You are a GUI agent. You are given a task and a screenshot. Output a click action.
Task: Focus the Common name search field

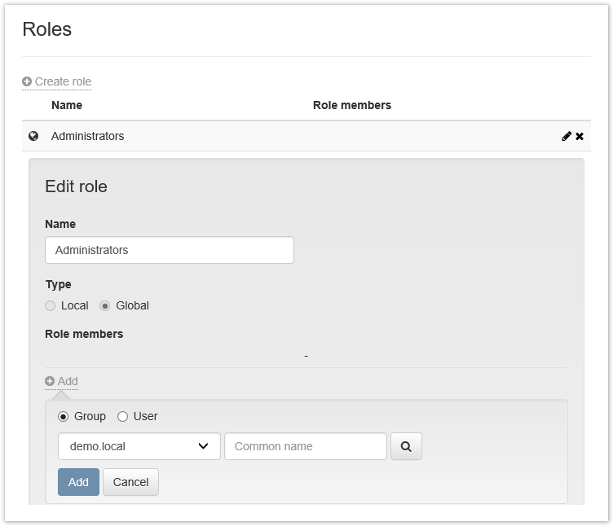point(305,446)
